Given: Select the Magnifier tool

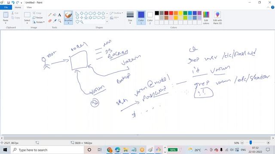Looking at the screenshot, I should click(x=59, y=21).
